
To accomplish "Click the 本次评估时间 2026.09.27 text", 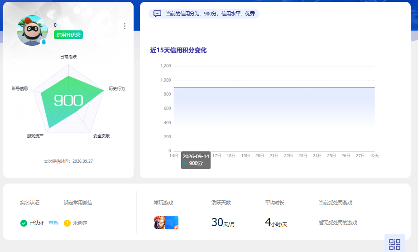I will (x=68, y=161).
